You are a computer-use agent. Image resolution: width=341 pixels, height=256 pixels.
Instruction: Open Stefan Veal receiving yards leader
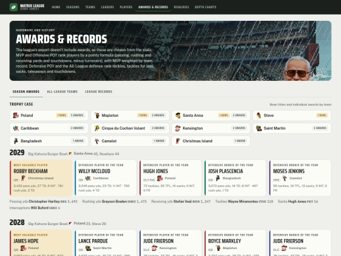[182, 202]
